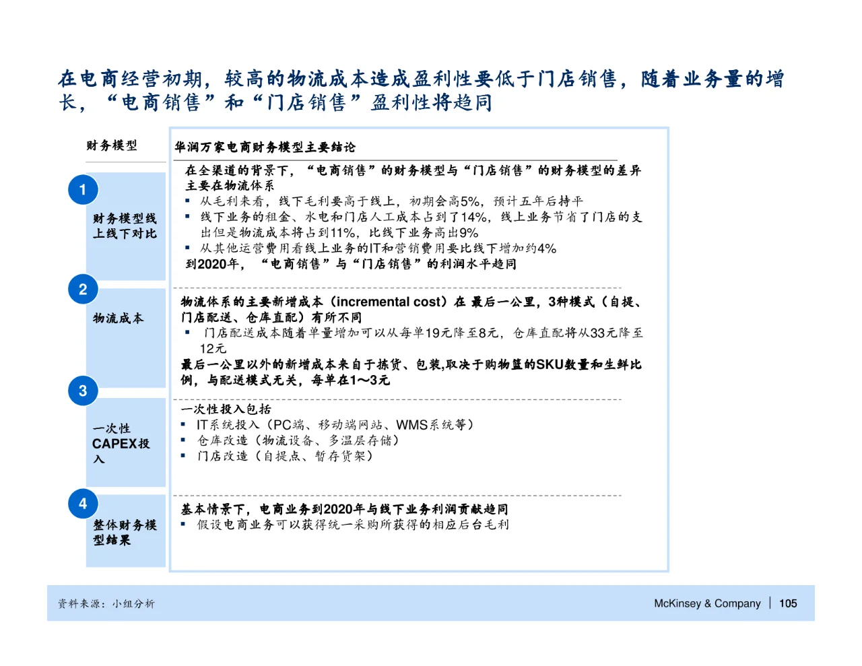Click the blue circle numbered 1
This screenshot has width=862, height=666.
[82, 189]
